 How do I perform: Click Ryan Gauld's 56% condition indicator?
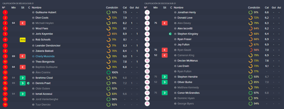click(x=254, y=50)
